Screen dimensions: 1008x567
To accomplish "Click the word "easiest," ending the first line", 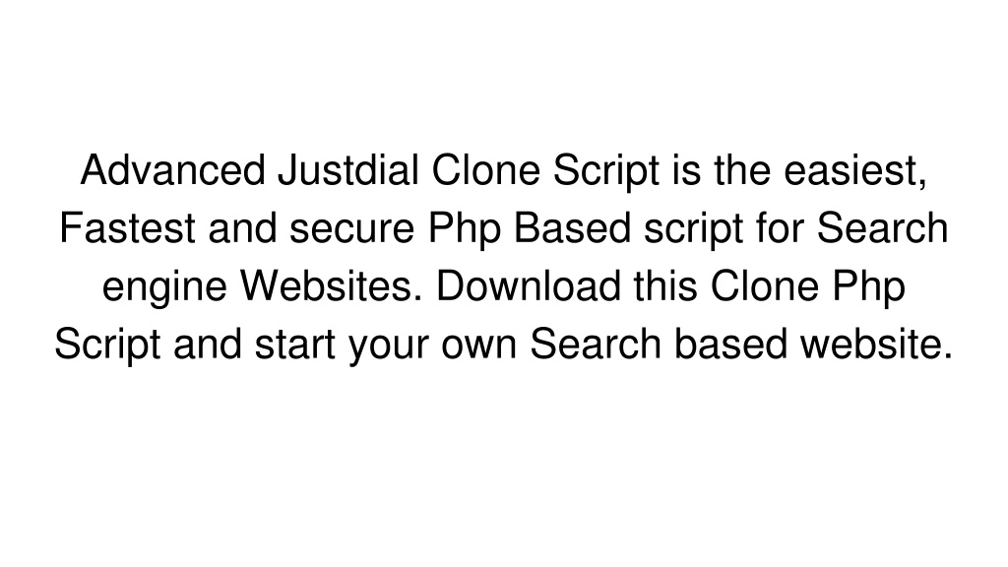I will pos(855,172).
